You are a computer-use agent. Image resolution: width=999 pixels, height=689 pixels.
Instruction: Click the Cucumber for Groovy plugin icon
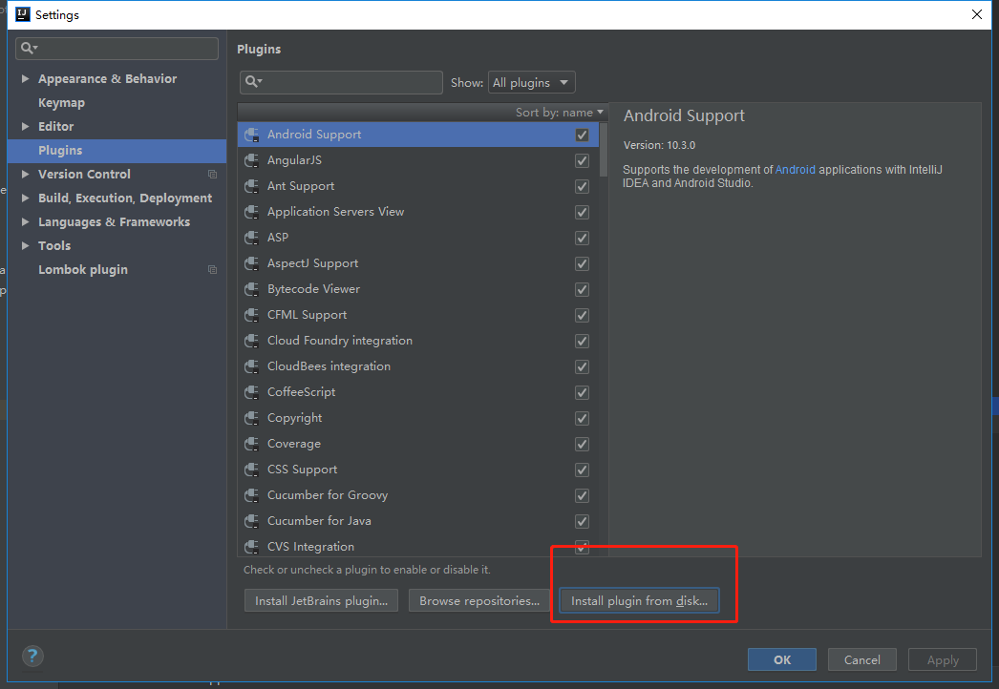(x=252, y=495)
